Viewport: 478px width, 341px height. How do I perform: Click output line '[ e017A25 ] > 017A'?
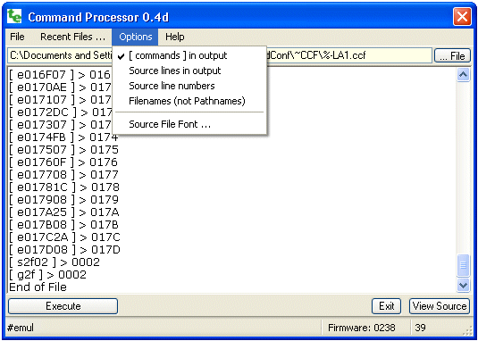click(x=64, y=212)
